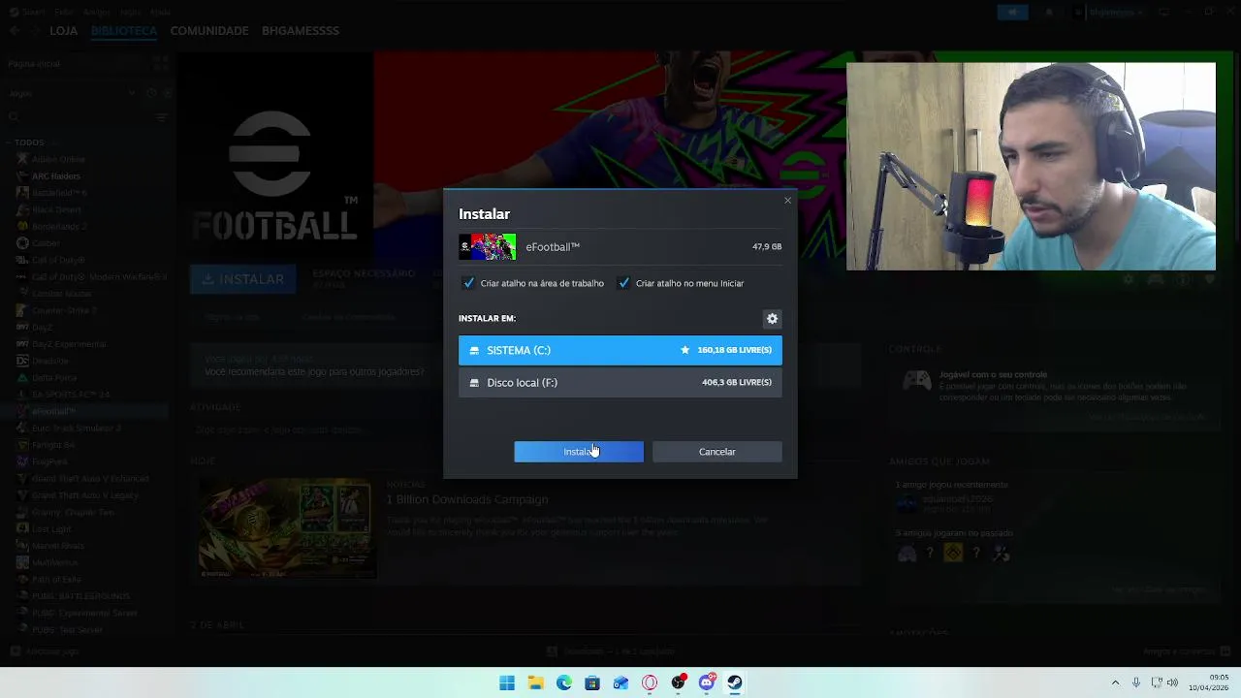The image size is (1241, 698).
Task: Open Discord from taskbar
Action: [x=707, y=683]
